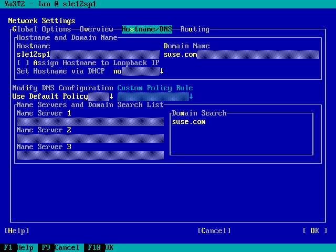Open the Custom Policy Rule combo box
Viewport: 336px width, 252px height.
[155, 97]
